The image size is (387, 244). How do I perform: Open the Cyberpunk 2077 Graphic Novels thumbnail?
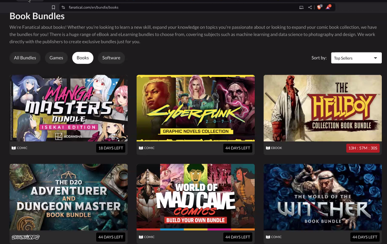point(195,108)
